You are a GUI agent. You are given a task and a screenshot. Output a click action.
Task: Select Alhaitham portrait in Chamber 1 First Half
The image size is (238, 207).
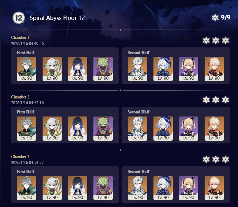[x=26, y=69]
